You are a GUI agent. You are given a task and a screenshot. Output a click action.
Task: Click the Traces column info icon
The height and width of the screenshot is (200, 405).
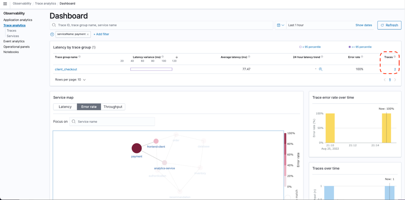[x=395, y=57]
